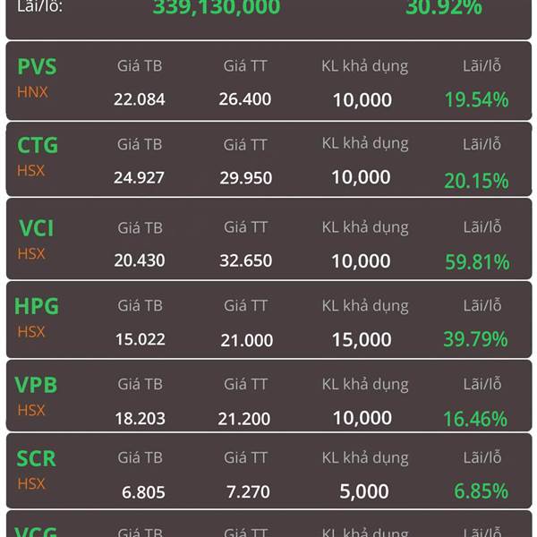The height and width of the screenshot is (537, 537).
Task: Open the VPB stock ticker
Action: 36,385
